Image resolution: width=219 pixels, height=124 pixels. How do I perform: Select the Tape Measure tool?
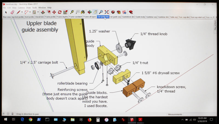72,12
